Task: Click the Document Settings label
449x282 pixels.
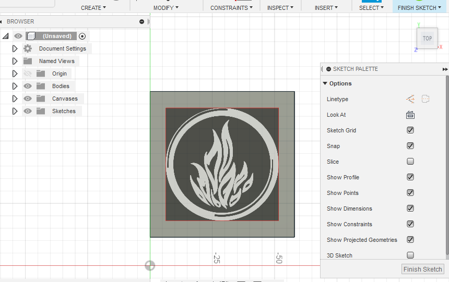Action: (x=63, y=48)
